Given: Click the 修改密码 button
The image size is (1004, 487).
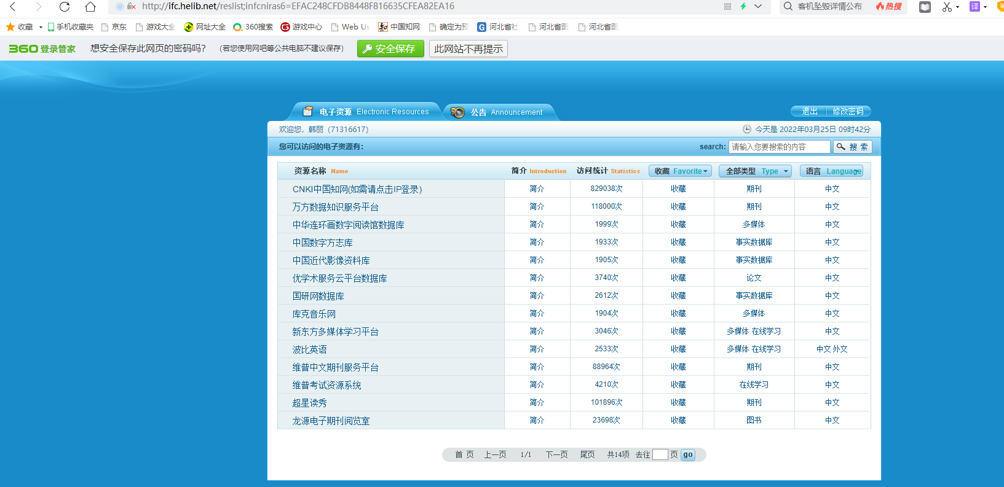Looking at the screenshot, I should coord(848,111).
